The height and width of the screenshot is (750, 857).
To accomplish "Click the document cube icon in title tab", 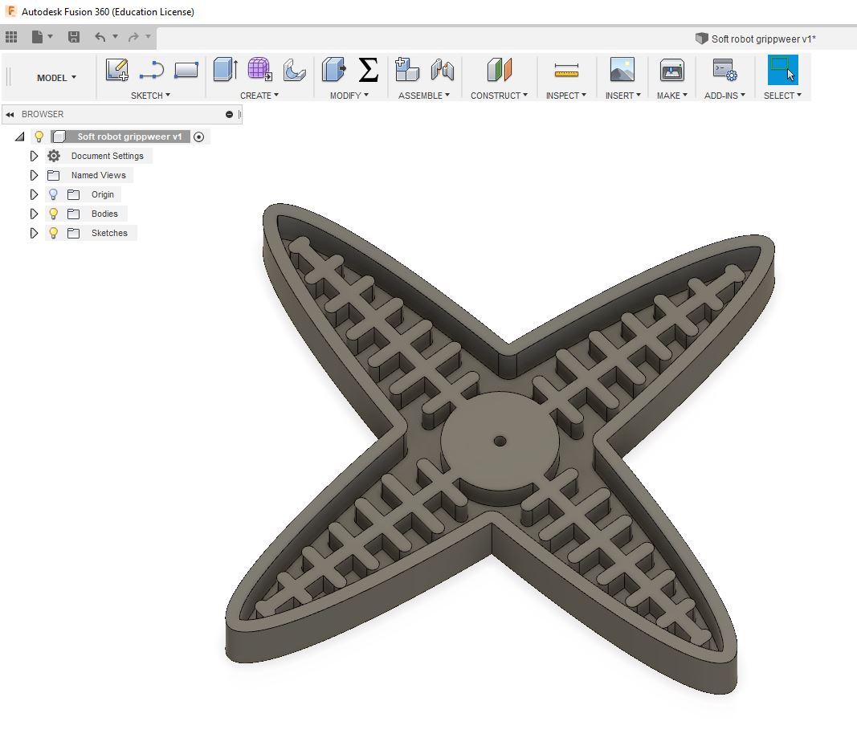I will [701, 39].
